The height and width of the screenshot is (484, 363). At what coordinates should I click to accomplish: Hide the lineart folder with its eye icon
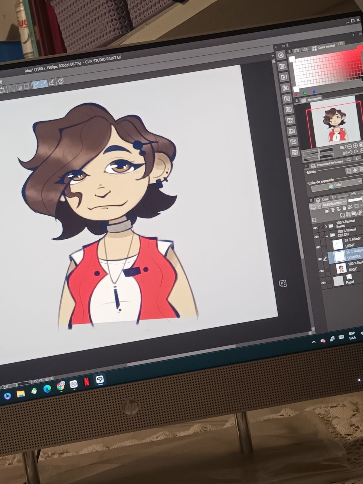(315, 228)
